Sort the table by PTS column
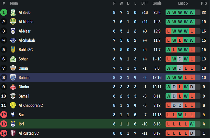The image size is (210, 138). pos(204,3)
